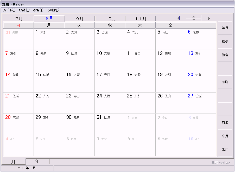Select the 8月 month tab

pyautogui.click(x=49, y=18)
